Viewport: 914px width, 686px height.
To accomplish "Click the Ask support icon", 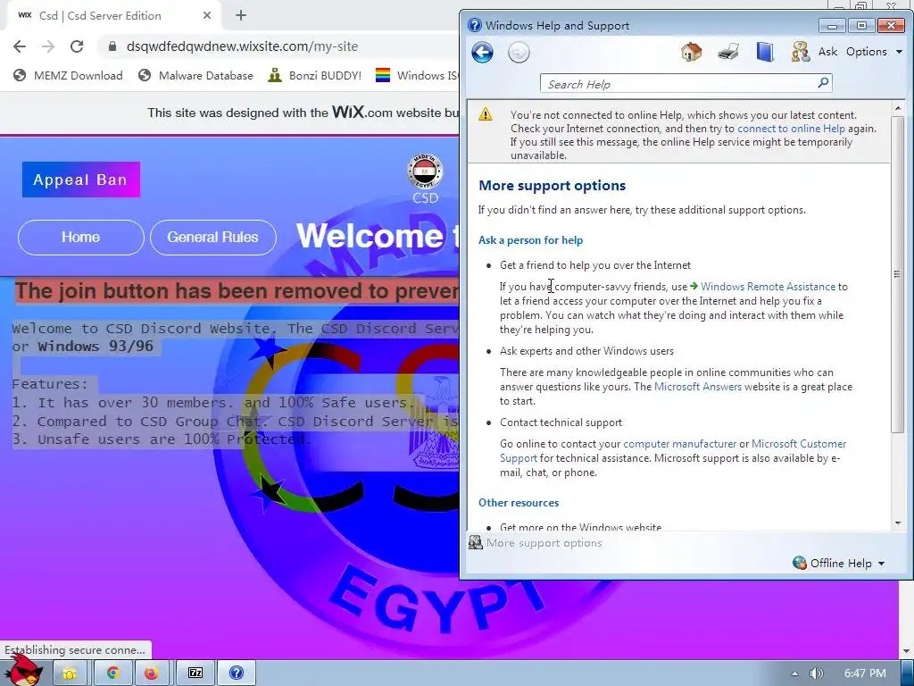I will click(801, 52).
